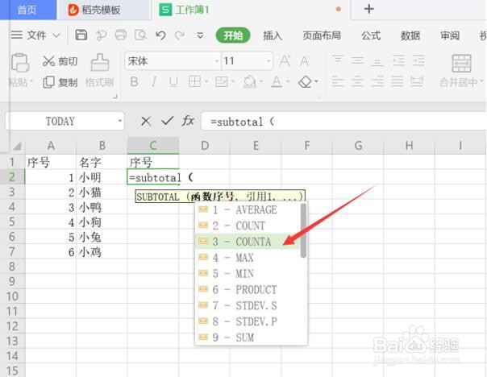This screenshot has height=377, width=487.
Task: Open the 审阅 ribbon tab
Action: [450, 35]
